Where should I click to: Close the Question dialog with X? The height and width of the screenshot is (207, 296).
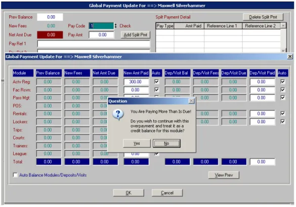coord(191,101)
